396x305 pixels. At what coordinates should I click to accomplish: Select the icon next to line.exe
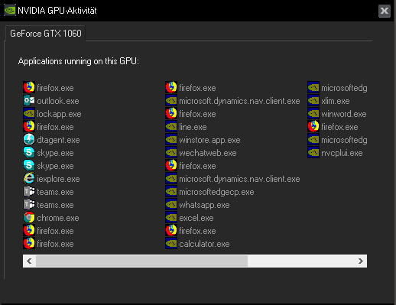[x=171, y=127]
